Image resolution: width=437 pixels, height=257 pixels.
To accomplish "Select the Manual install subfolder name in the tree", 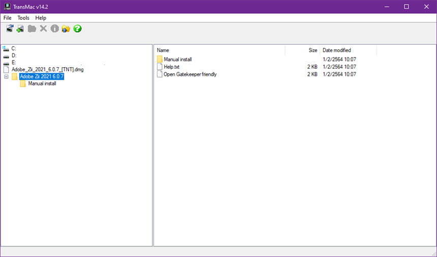I will (42, 83).
